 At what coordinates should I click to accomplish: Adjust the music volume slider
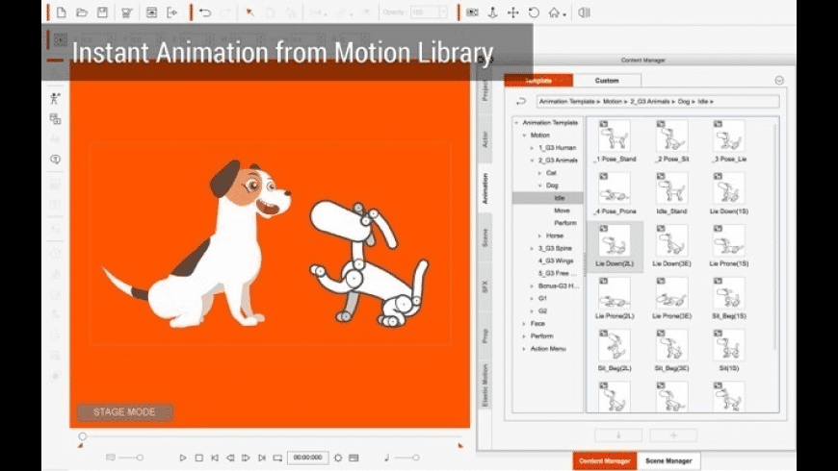point(407,458)
